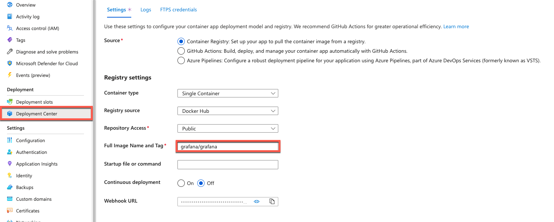Click the Repository Access label

click(125, 128)
